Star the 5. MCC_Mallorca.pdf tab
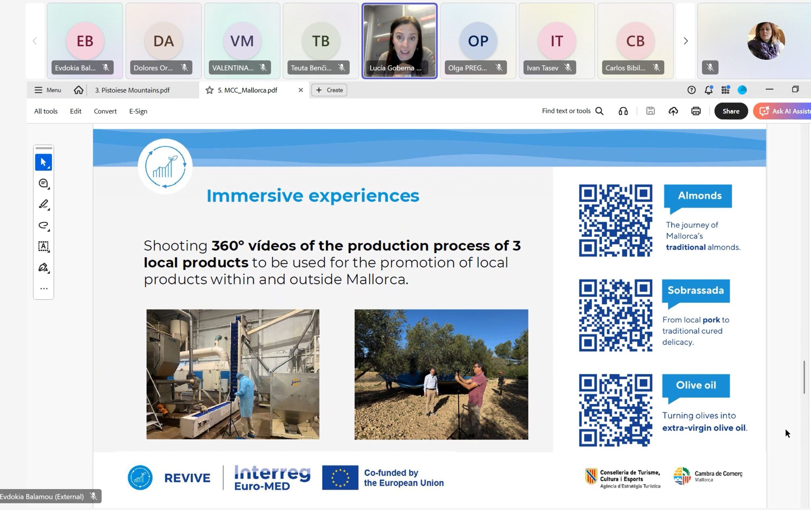The height and width of the screenshot is (510, 811). 209,90
